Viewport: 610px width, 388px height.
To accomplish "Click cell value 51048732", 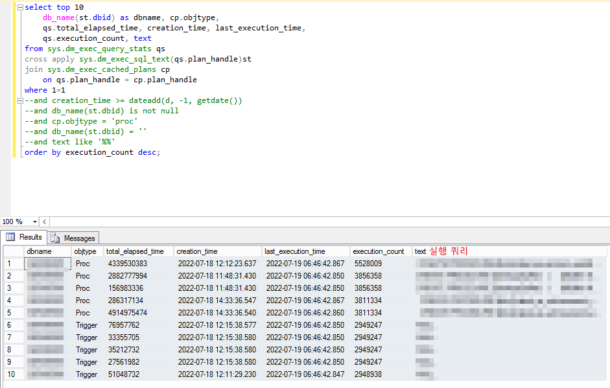I will 124,374.
